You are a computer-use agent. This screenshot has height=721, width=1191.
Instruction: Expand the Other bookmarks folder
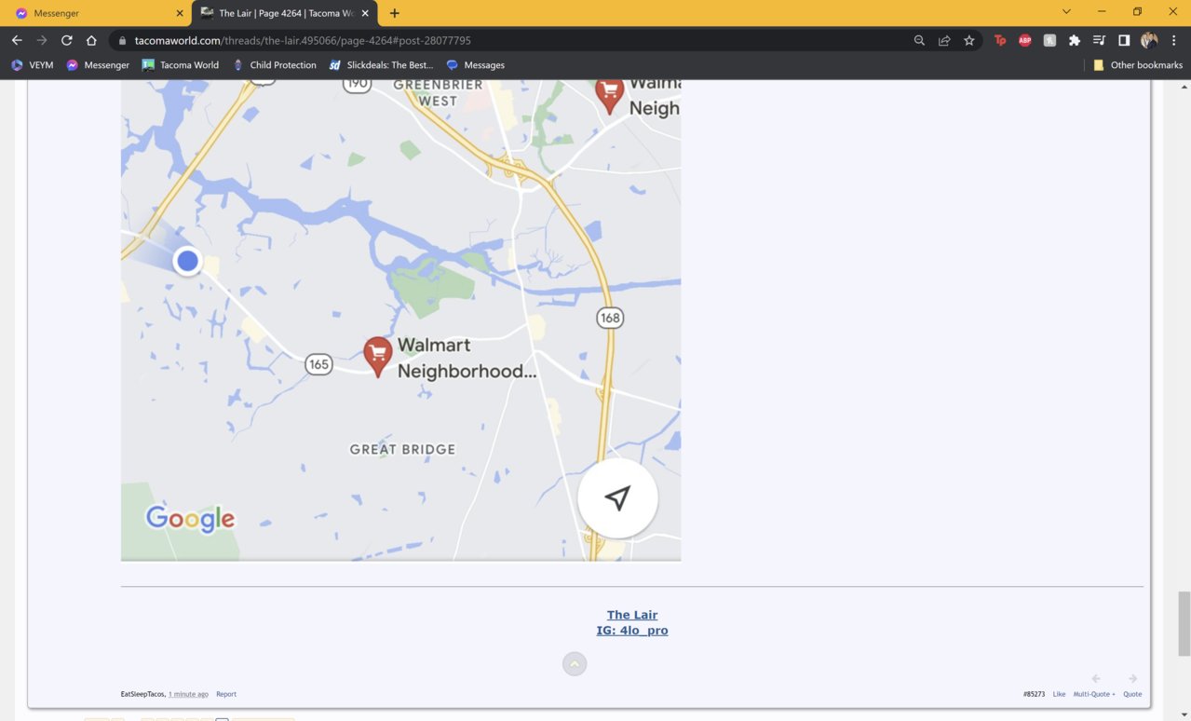tap(1138, 65)
